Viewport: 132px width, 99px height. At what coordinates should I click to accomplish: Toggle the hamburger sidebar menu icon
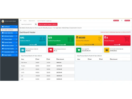pyautogui.click(x=21, y=21)
